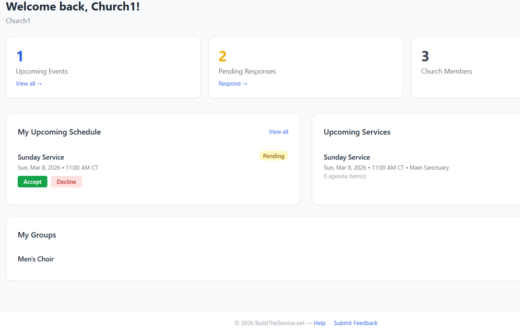Click the Church Members count number 3

[x=425, y=56]
